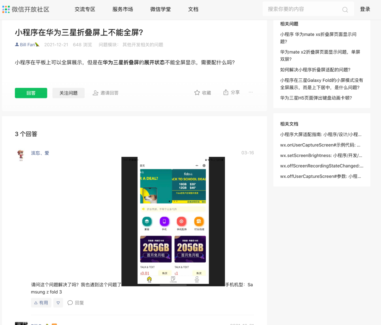Click the green 回答 button
This screenshot has height=325, width=381.
31,93
